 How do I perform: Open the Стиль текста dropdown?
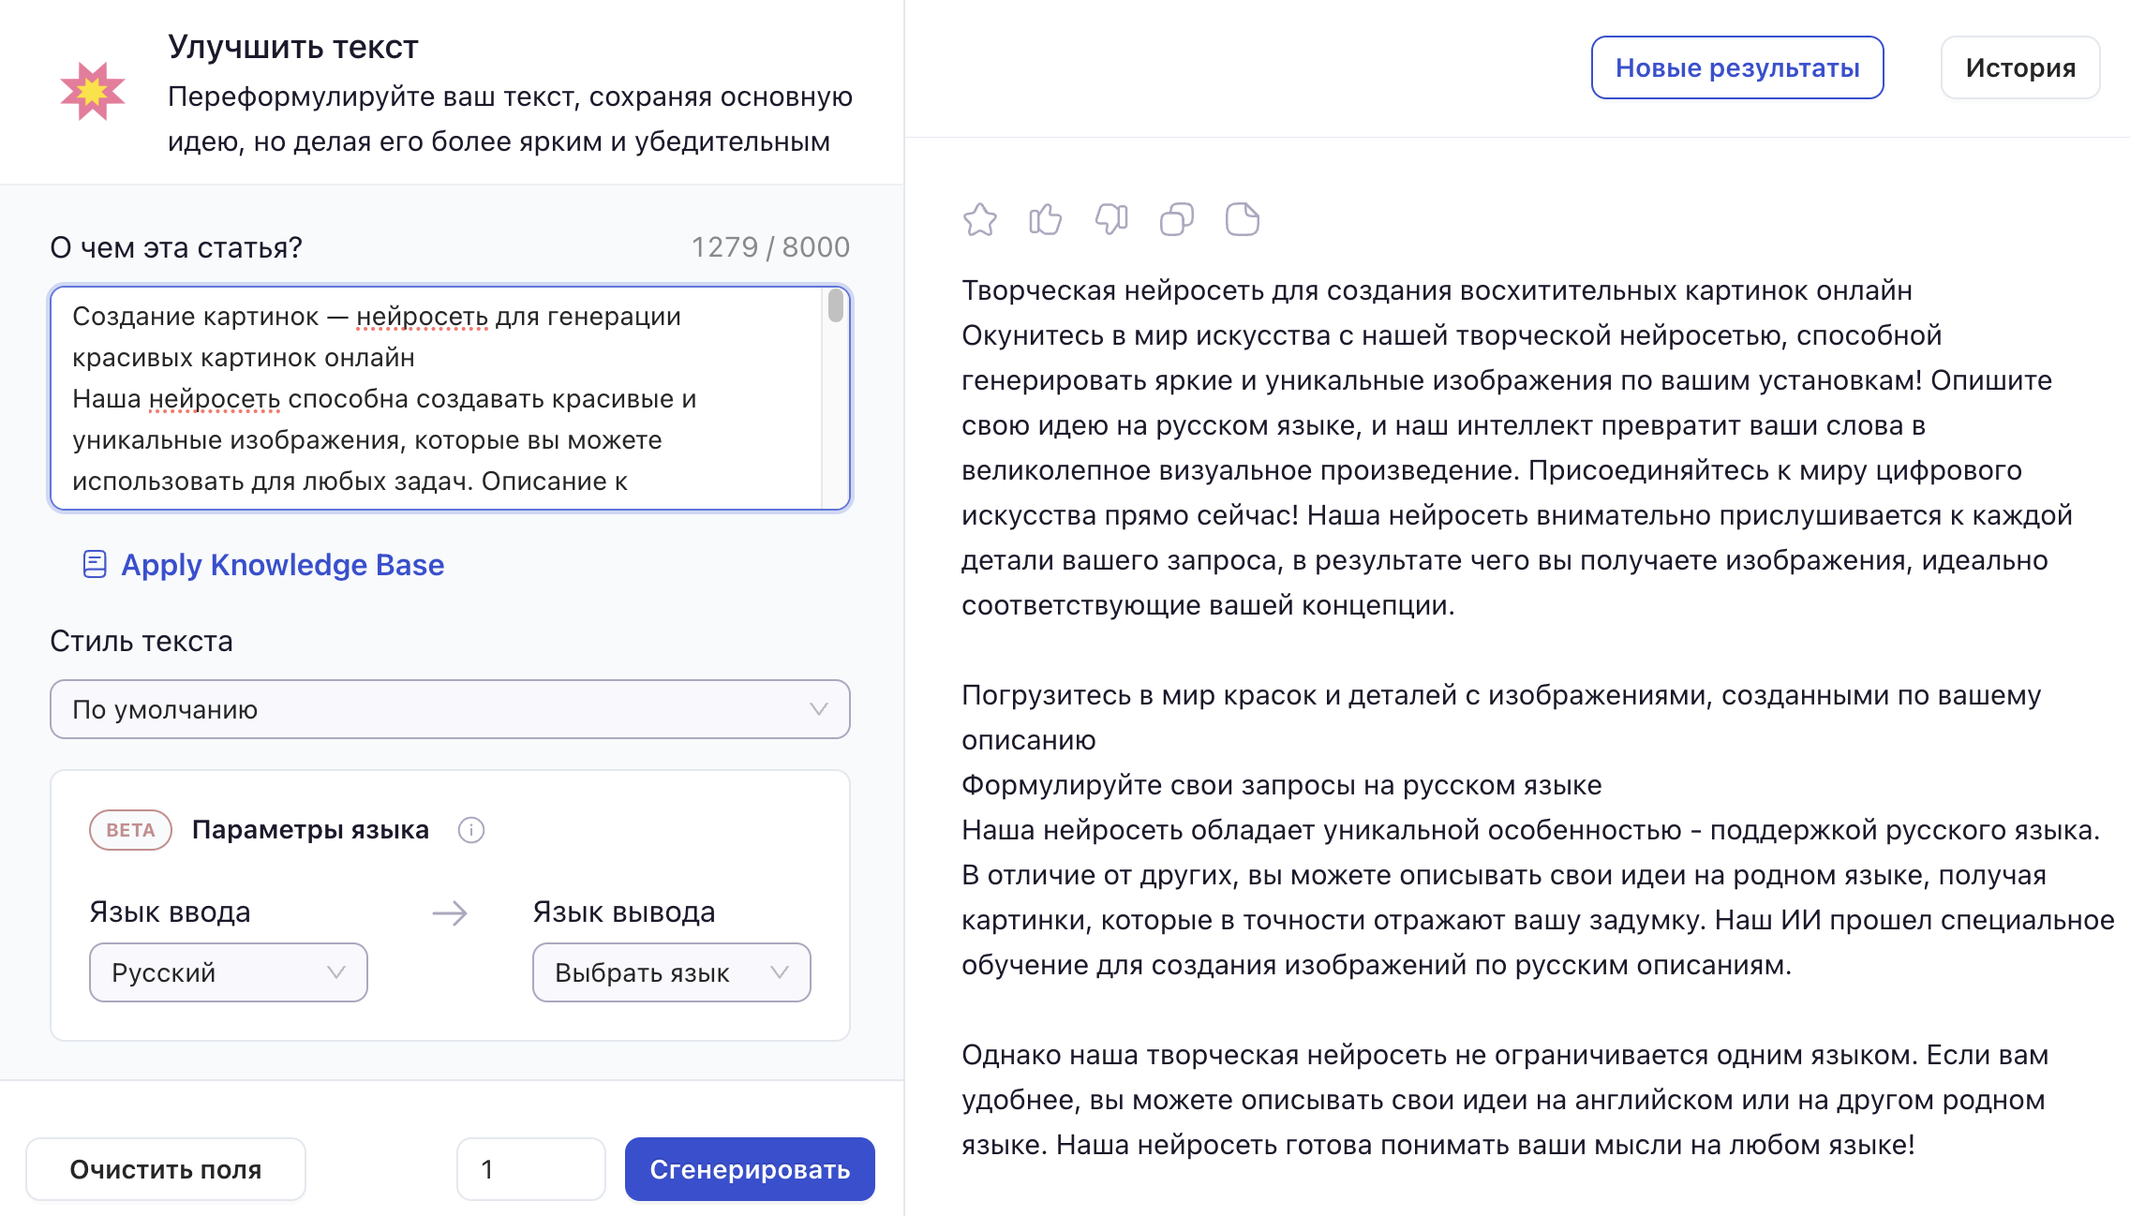pyautogui.click(x=450, y=709)
